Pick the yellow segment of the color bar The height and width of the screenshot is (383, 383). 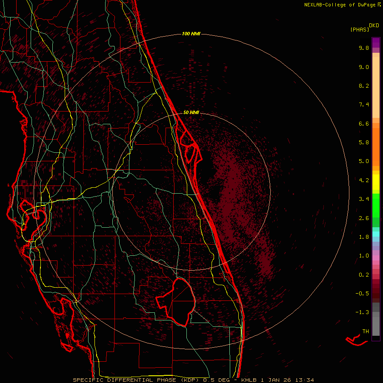(376, 182)
